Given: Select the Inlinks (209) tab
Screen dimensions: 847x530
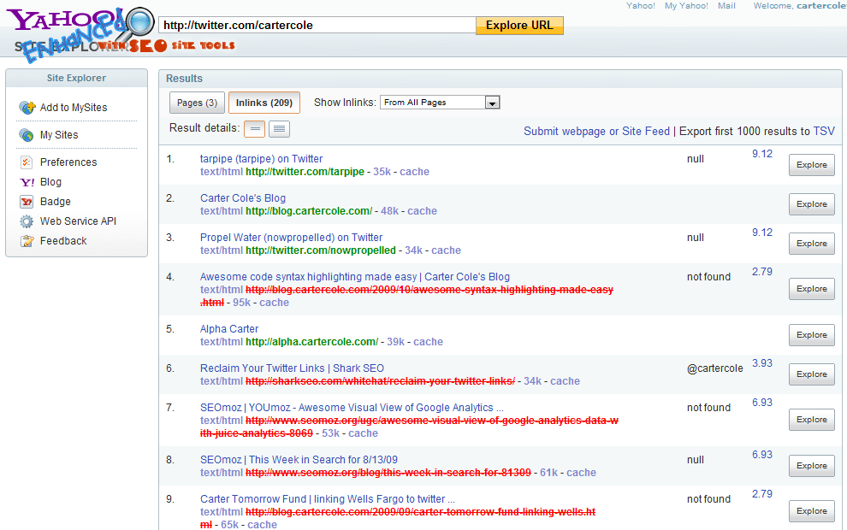Looking at the screenshot, I should 264,103.
